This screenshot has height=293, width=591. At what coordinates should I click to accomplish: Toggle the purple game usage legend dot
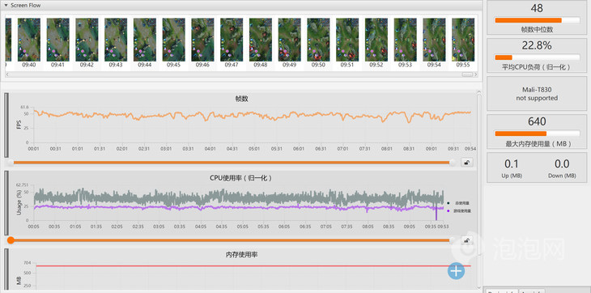[x=448, y=211]
